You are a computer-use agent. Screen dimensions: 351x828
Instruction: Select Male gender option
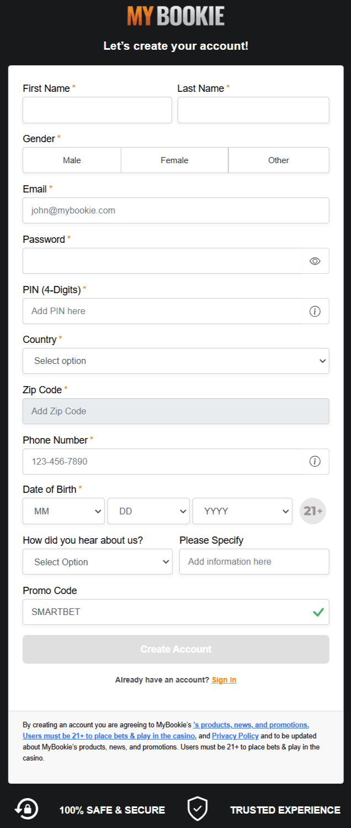point(72,160)
